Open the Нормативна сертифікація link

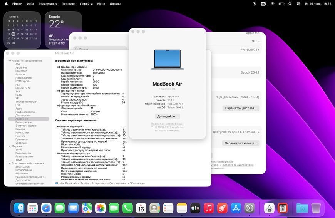pos(167,124)
